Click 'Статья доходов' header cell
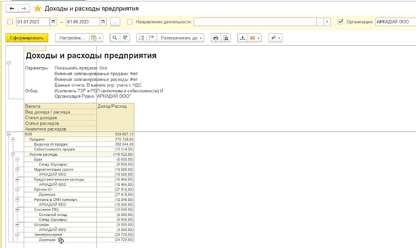Screen dimensions: 416x248 tap(60, 117)
